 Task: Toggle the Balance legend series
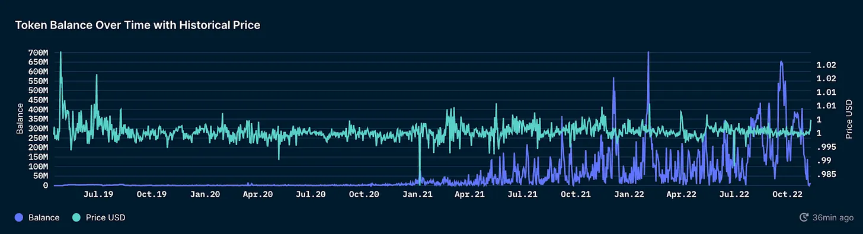37,217
